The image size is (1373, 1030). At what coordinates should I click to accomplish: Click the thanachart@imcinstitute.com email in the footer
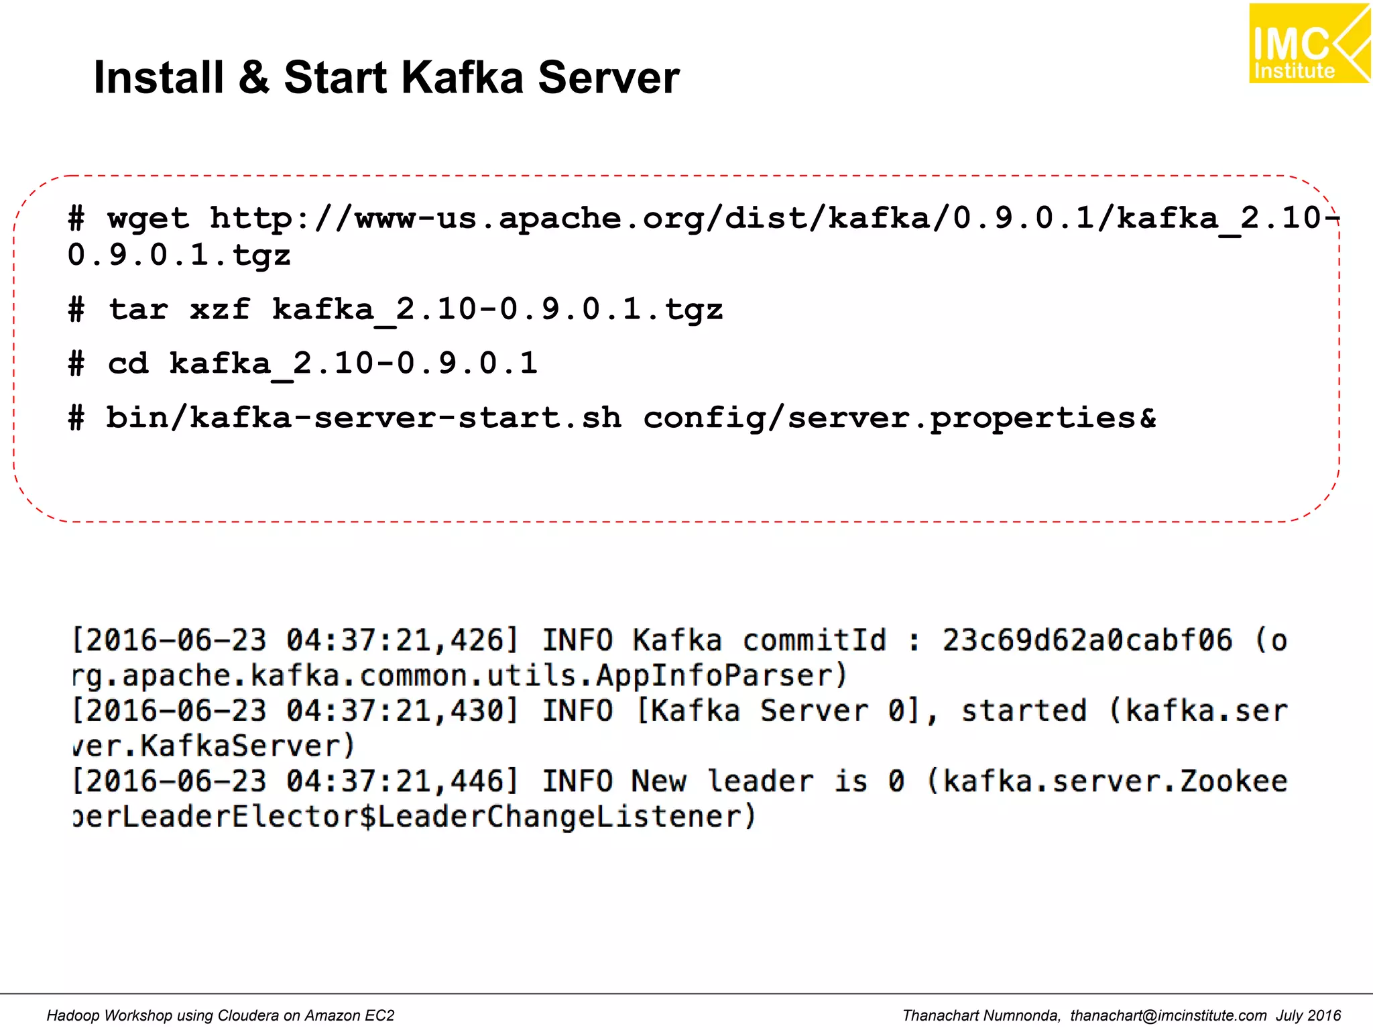1168,1015
